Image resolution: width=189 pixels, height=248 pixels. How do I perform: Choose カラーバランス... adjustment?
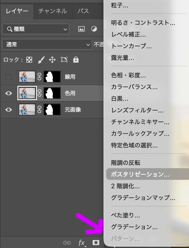[134, 87]
